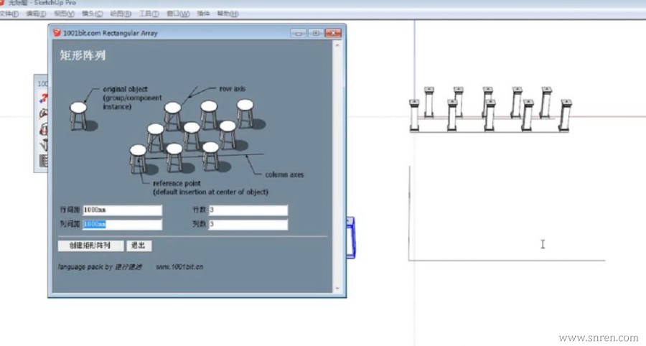Open the 绘图(R) draw menu
This screenshot has width=646, height=346.
point(121,14)
